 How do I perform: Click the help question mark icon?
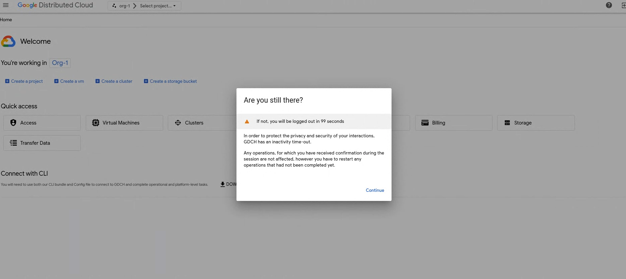point(609,5)
